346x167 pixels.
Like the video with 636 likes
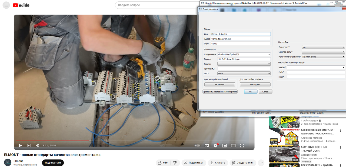(163, 163)
